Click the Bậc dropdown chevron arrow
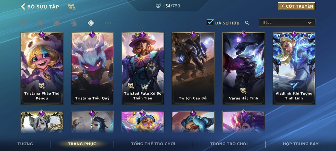The height and width of the screenshot is (151, 336). 310,23
